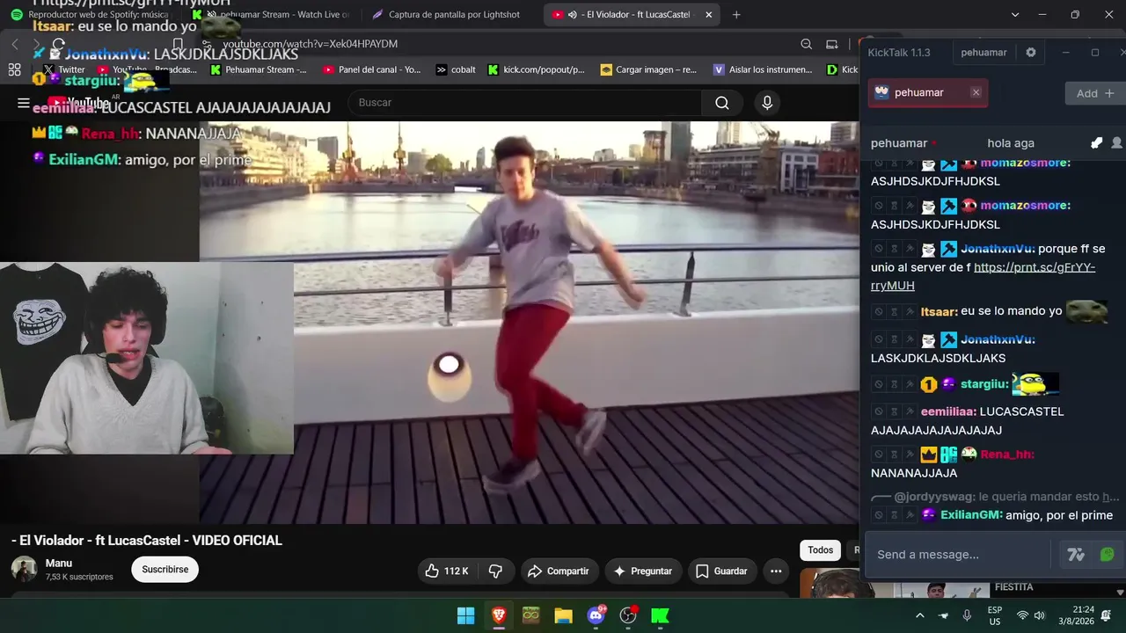1126x633 pixels.
Task: Open Wi-Fi network settings in system tray
Action: click(x=1022, y=615)
